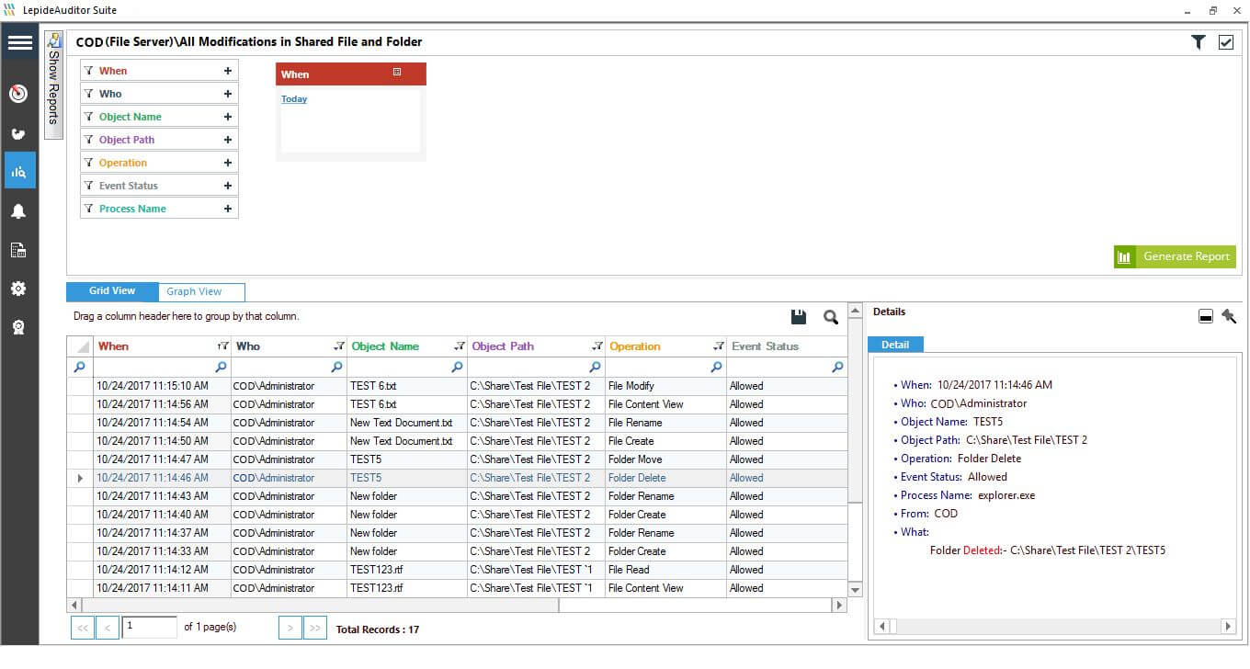Click the health monitoring heart icon in sidebar
The height and width of the screenshot is (669, 1250).
click(18, 133)
